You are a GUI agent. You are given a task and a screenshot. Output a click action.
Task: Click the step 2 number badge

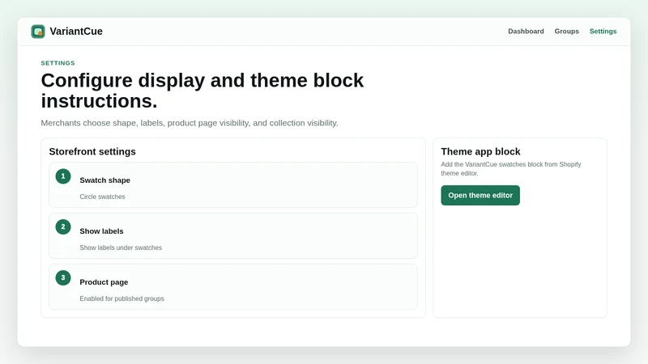pos(63,227)
